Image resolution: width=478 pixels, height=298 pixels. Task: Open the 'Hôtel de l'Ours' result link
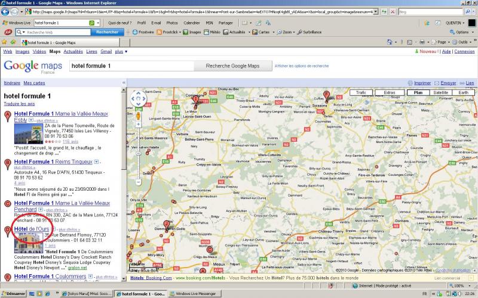pos(32,229)
